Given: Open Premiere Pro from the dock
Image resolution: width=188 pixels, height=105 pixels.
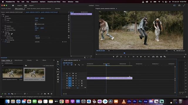Looking at the screenshot, I should tap(135, 101).
